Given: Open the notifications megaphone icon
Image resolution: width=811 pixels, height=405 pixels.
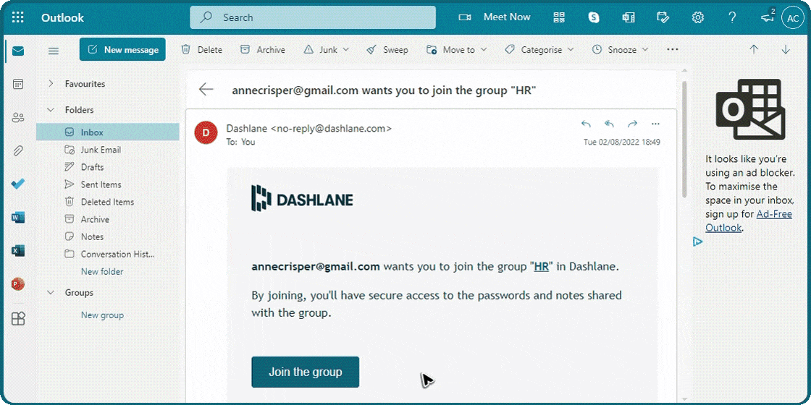Looking at the screenshot, I should click(767, 17).
